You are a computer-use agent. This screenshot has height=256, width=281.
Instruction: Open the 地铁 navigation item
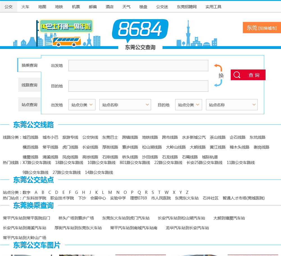59,7
